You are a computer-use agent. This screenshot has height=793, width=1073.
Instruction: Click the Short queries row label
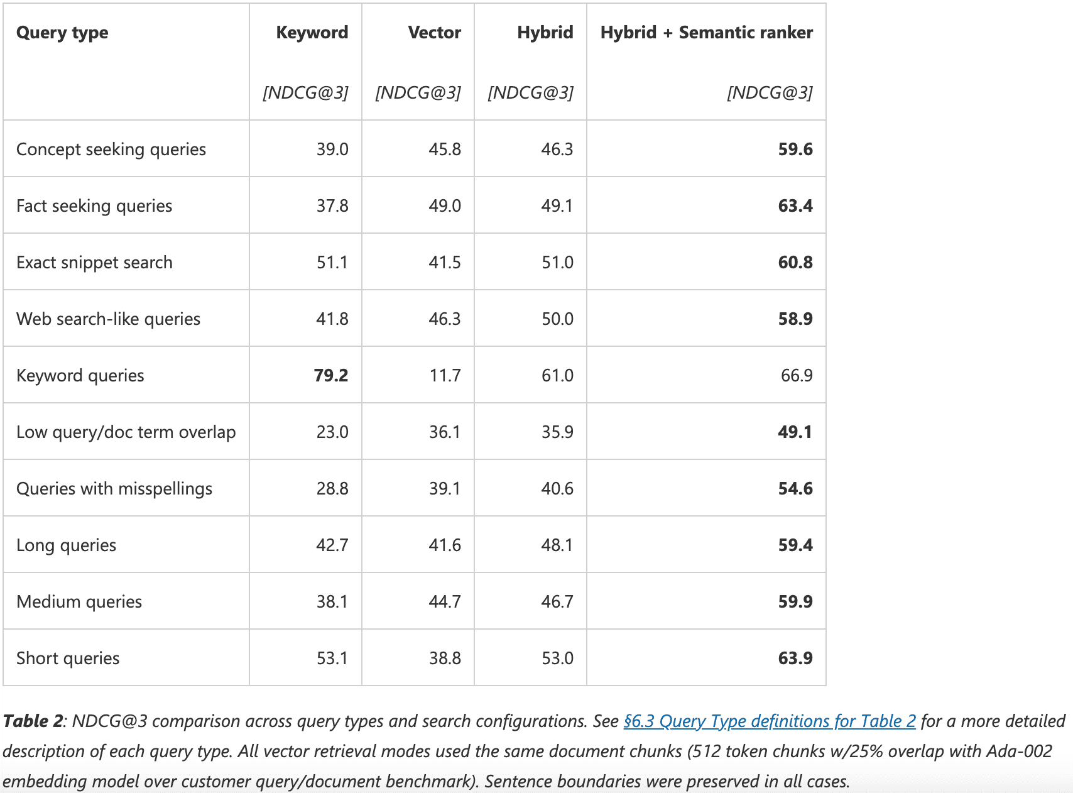pyautogui.click(x=68, y=659)
